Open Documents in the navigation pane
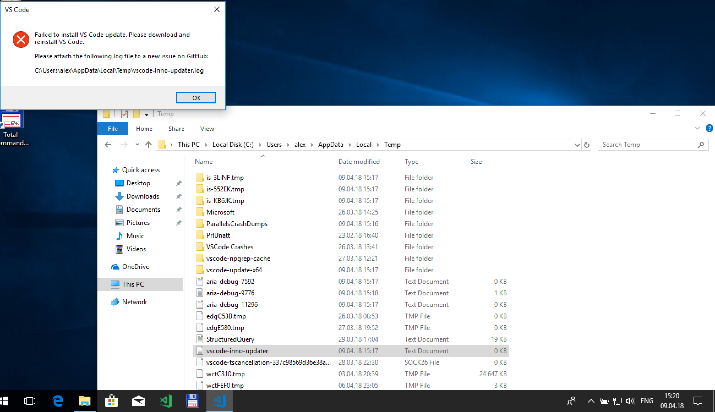This screenshot has height=412, width=715. click(143, 210)
